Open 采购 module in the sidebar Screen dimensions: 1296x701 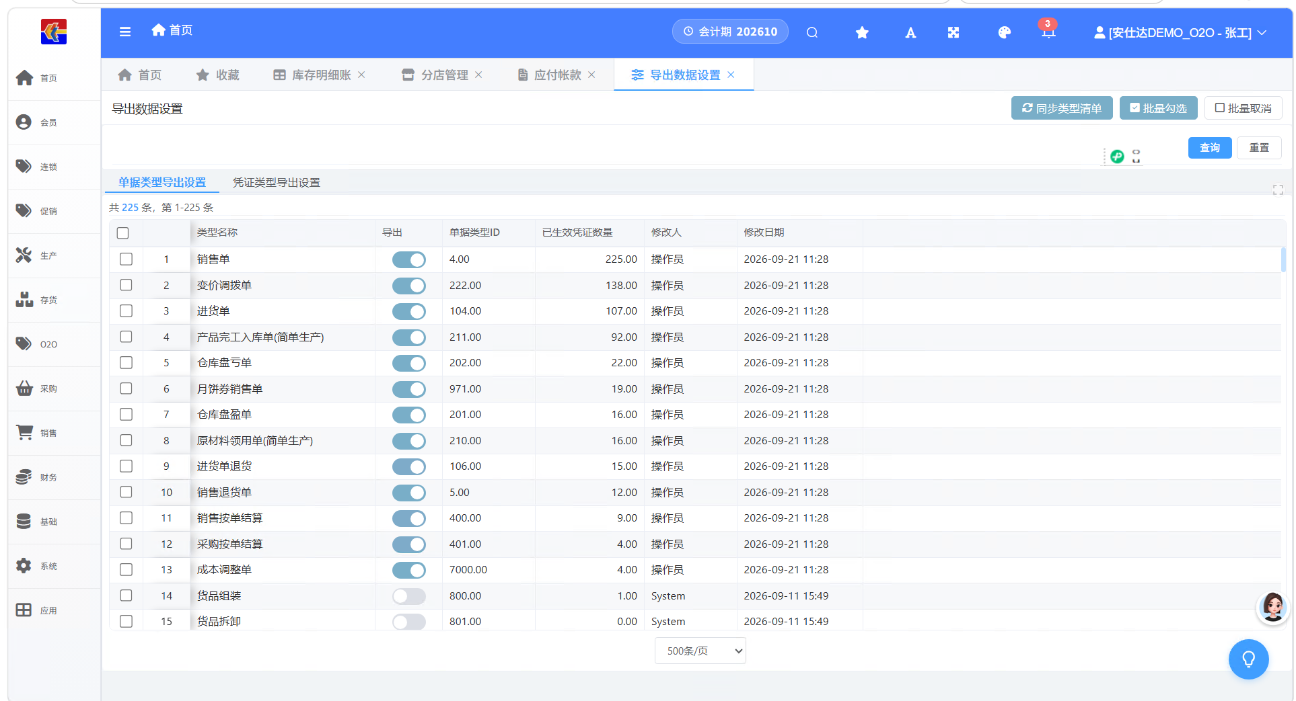click(x=54, y=388)
